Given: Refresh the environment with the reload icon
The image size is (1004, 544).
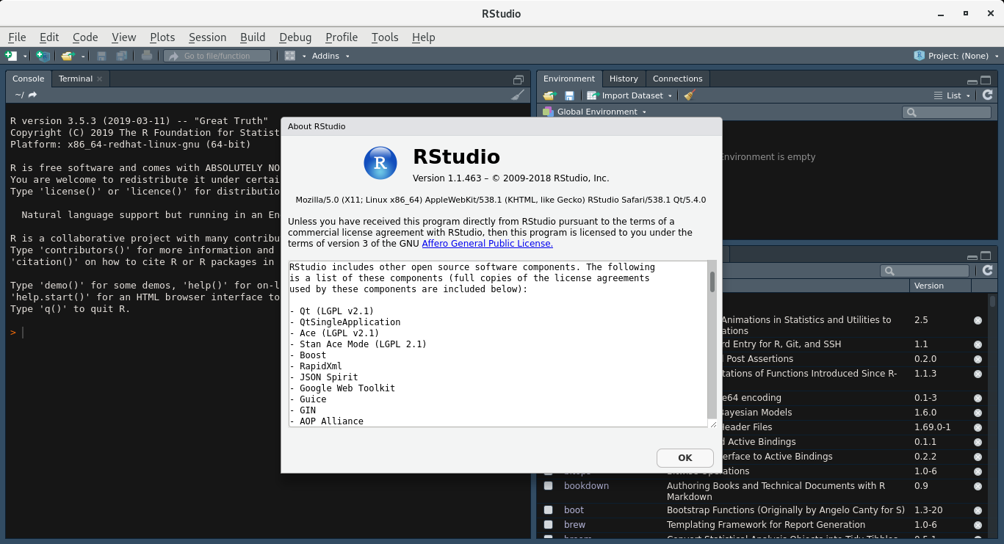Looking at the screenshot, I should (x=988, y=95).
